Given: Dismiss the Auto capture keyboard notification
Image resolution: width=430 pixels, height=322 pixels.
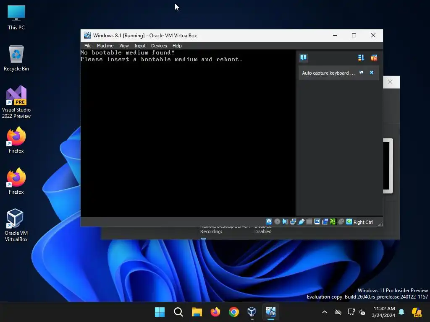Looking at the screenshot, I should [x=372, y=73].
